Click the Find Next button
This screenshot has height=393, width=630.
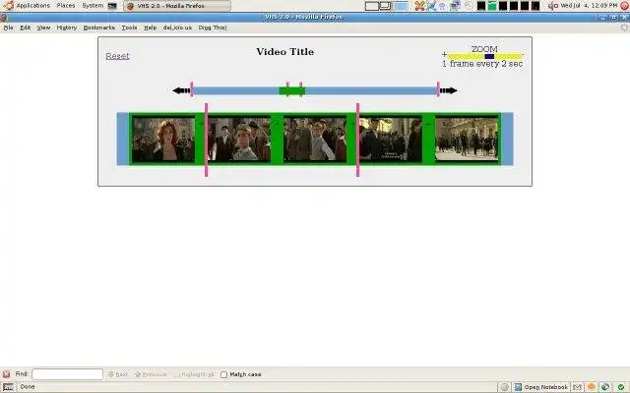pos(118,374)
